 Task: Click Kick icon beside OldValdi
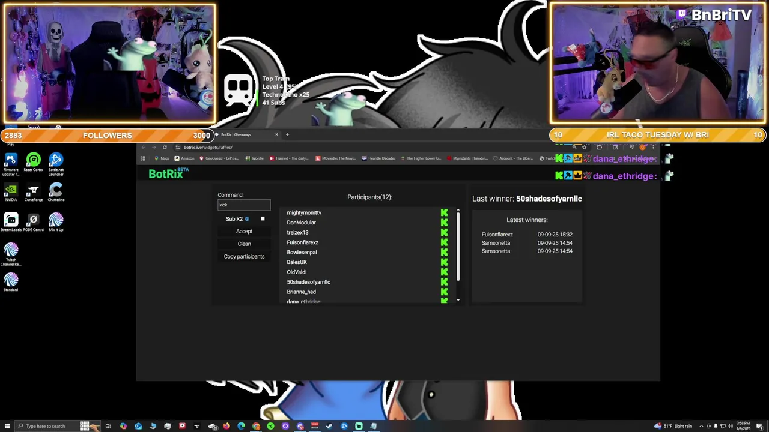444,272
